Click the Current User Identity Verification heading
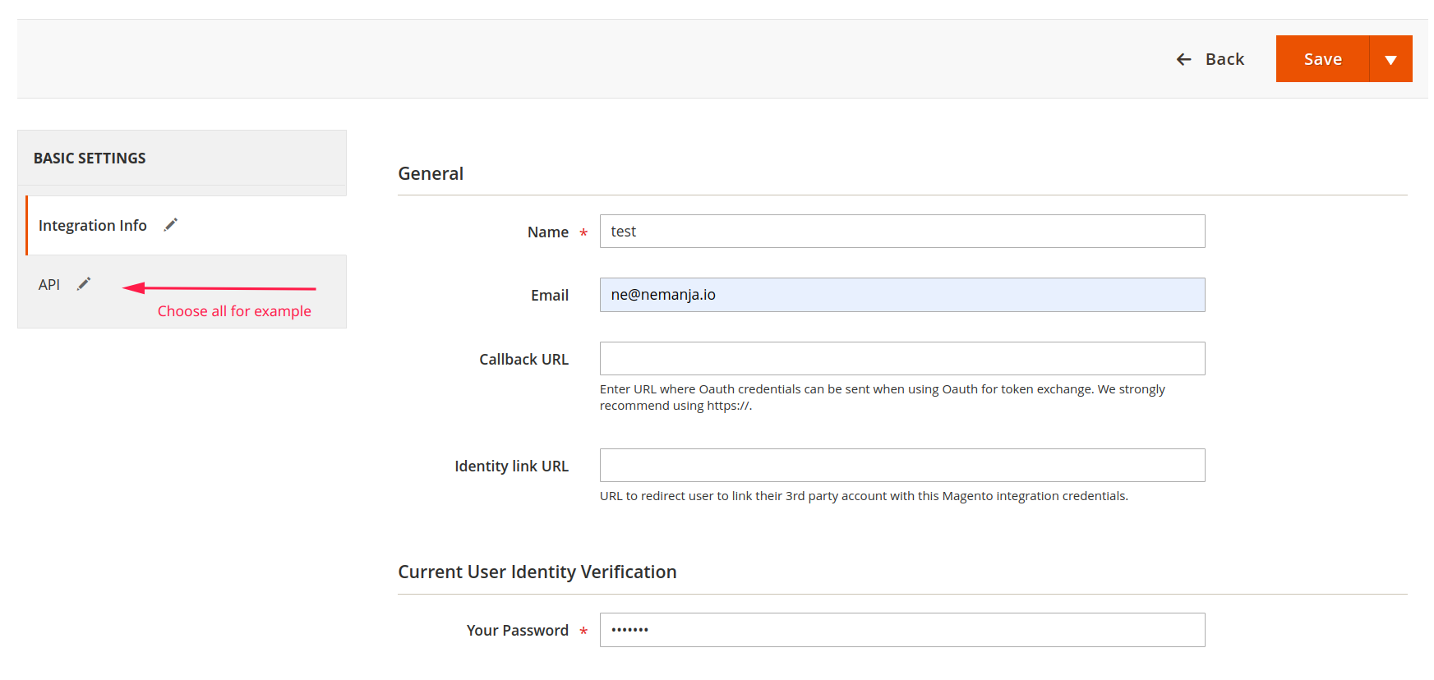This screenshot has height=680, width=1434. [x=537, y=572]
